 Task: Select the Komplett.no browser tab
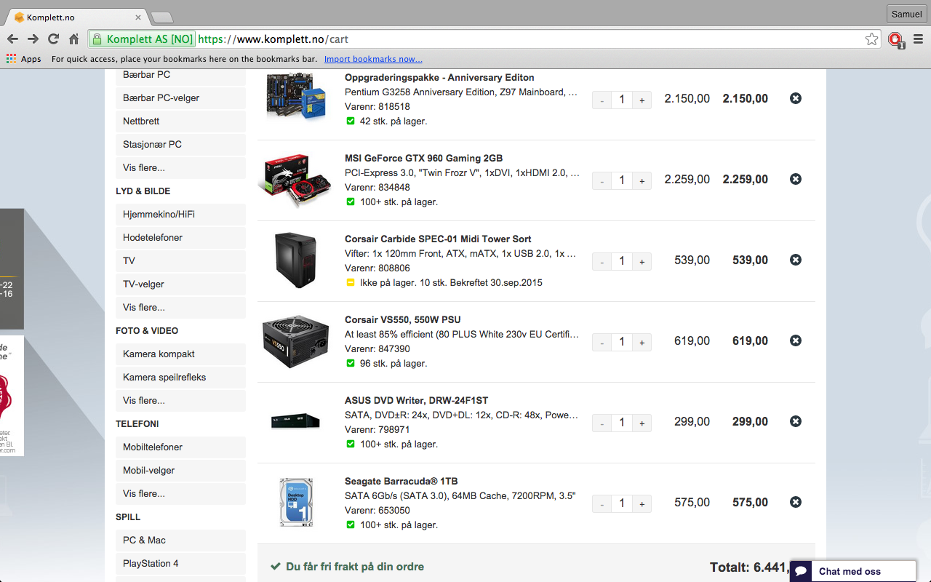[x=79, y=17]
